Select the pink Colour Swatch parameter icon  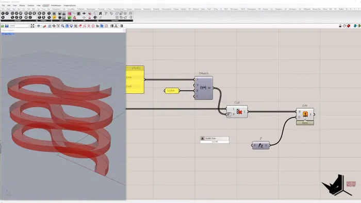(x=69, y=13)
